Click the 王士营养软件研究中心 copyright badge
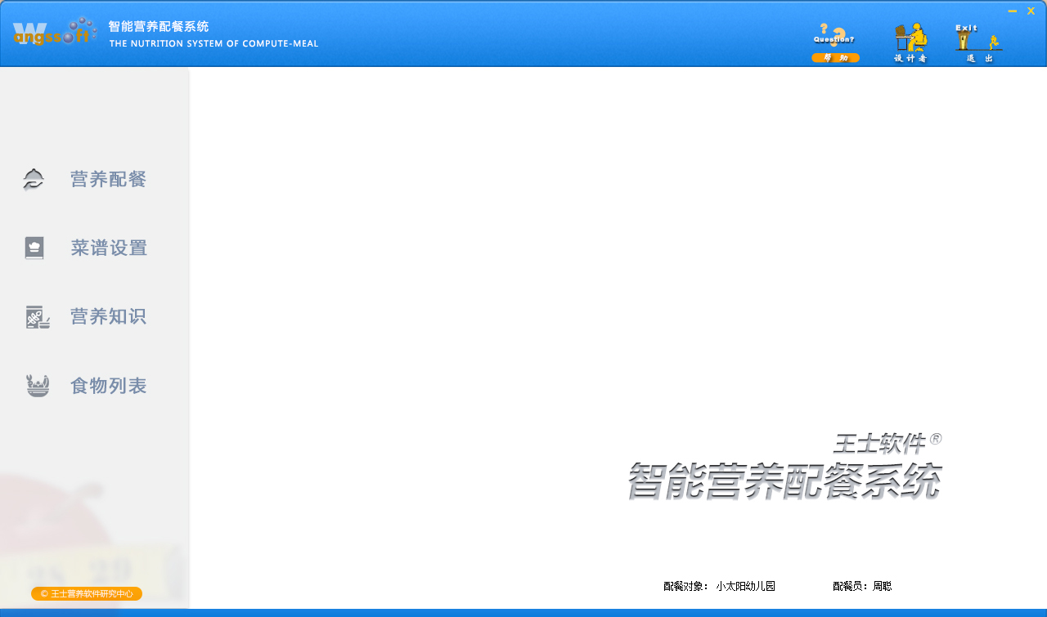 (x=87, y=593)
